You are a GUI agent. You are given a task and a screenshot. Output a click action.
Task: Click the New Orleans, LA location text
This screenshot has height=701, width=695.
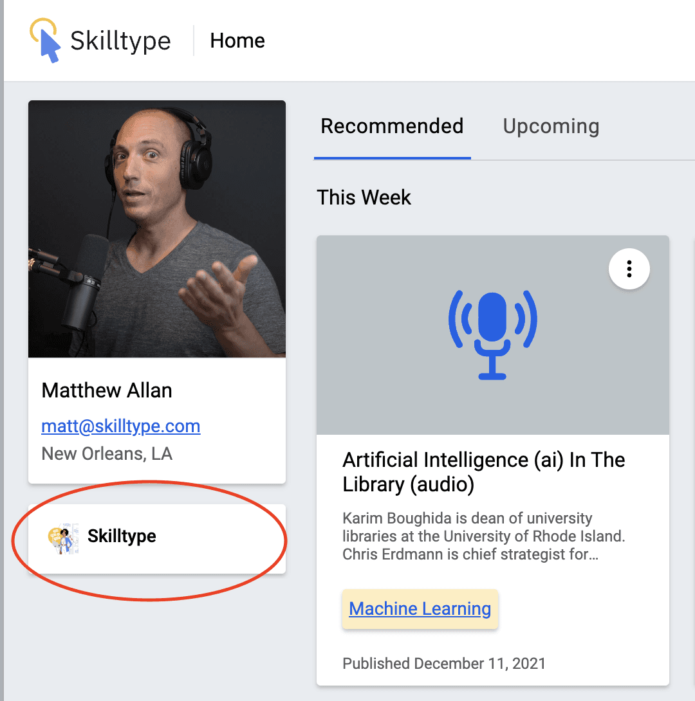107,454
